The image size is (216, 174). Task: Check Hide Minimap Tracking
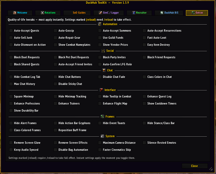[55, 96]
